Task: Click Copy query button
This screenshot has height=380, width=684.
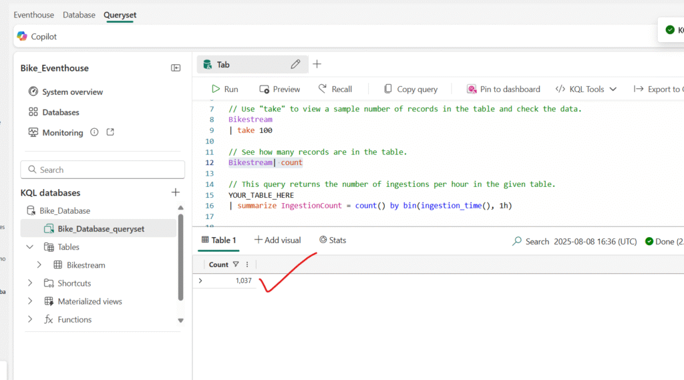Action: point(411,89)
